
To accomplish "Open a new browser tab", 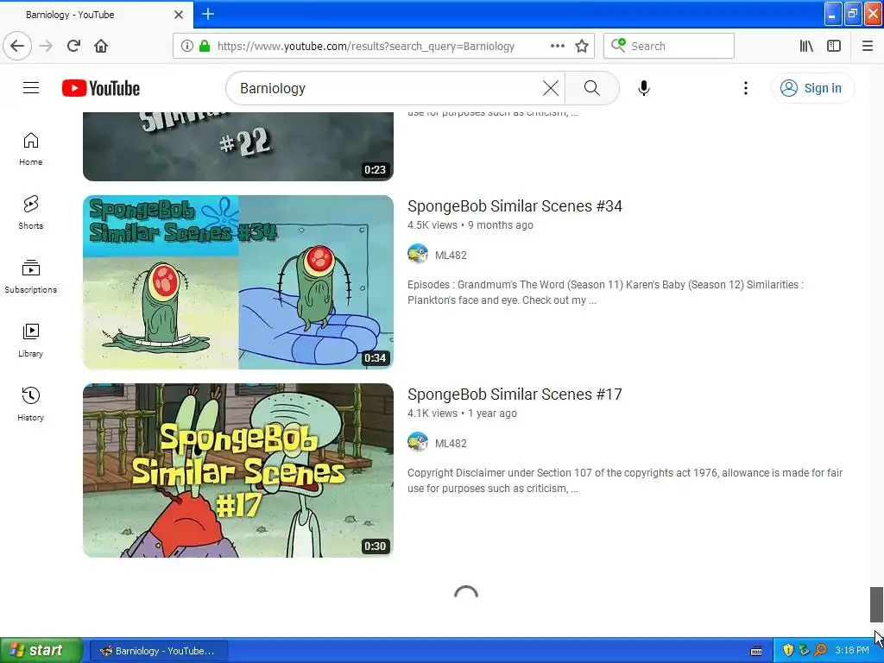I will pos(207,14).
